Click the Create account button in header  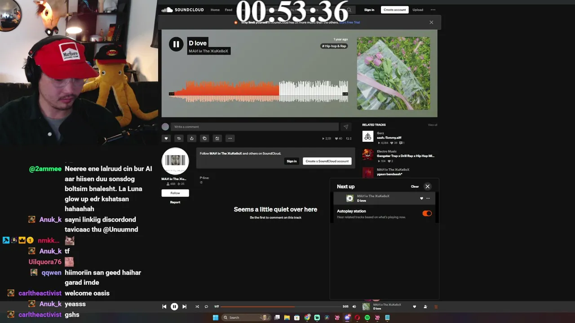[x=395, y=10]
